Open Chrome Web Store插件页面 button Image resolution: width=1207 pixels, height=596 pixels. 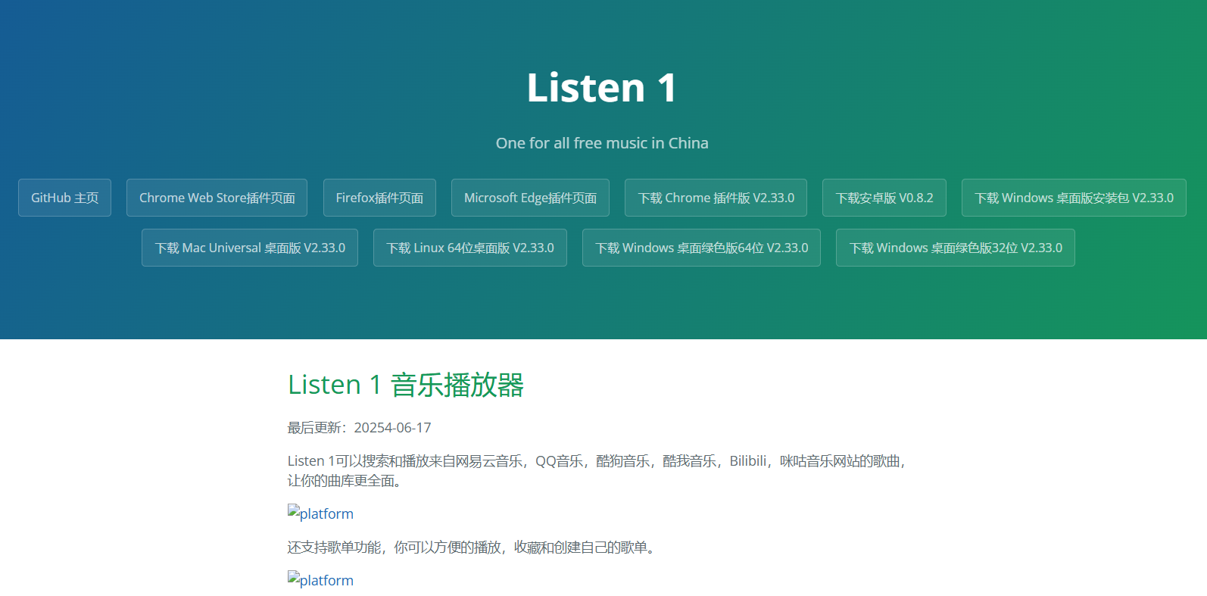[x=217, y=198]
